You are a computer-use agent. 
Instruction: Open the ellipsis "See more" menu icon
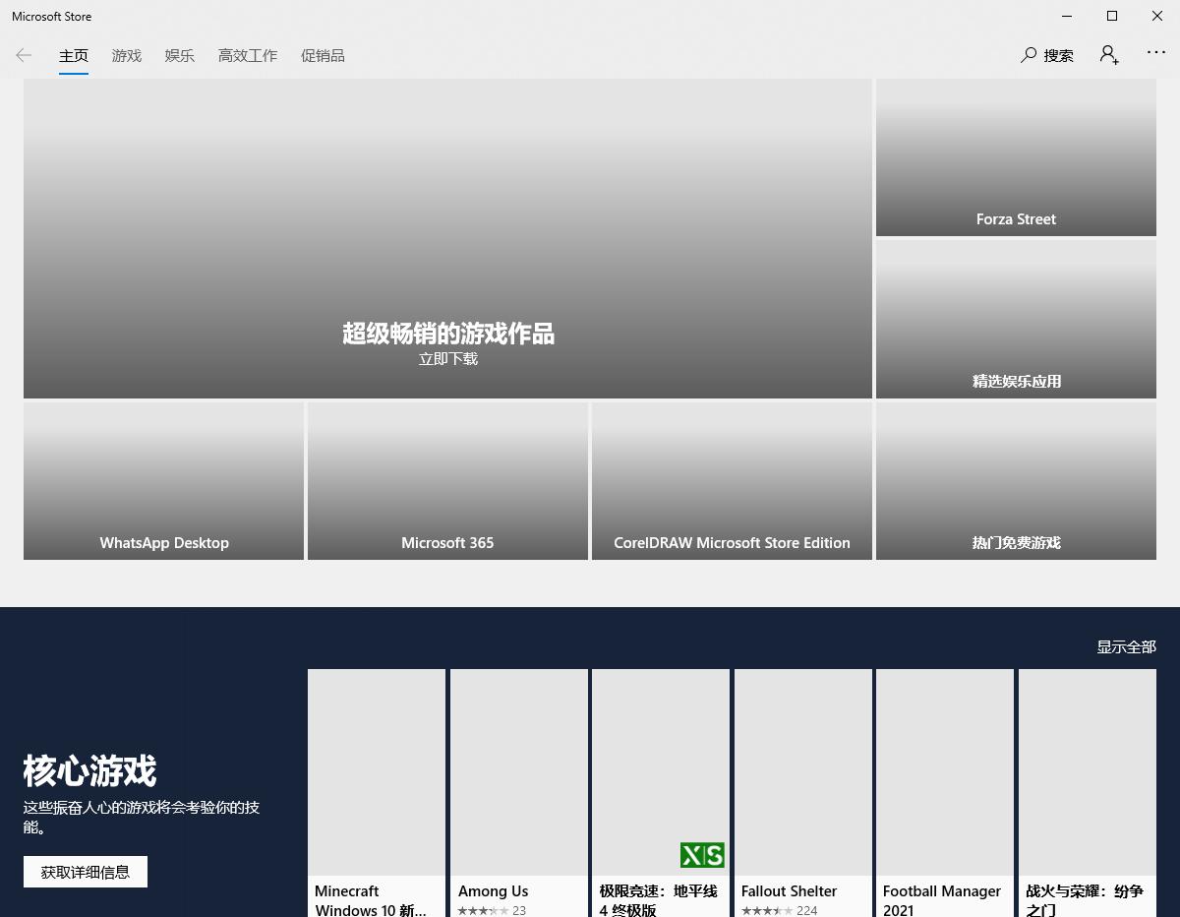coord(1156,53)
